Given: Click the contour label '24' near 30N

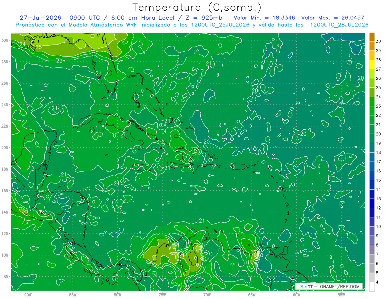Looking at the screenshot, I should [x=23, y=44].
